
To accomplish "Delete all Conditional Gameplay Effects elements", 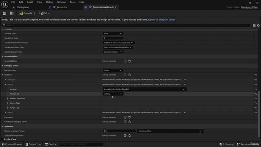I will pyautogui.click(x=130, y=122).
